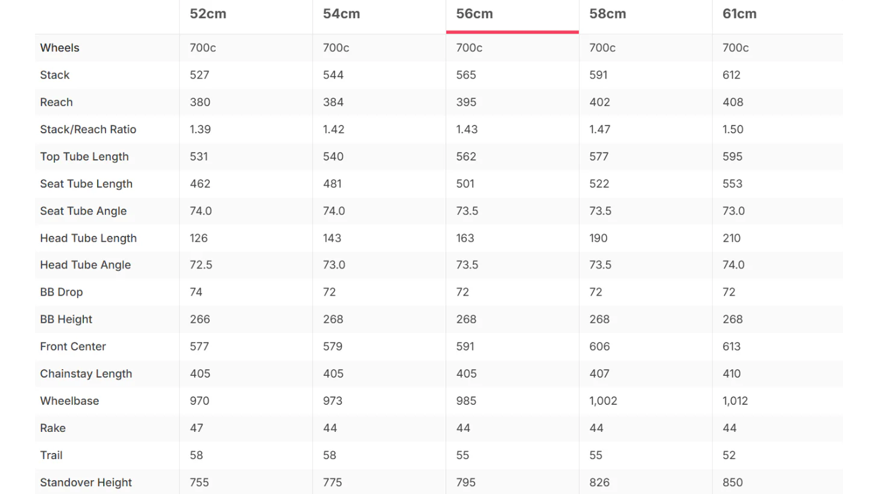Click the Wheelbase row label
The height and width of the screenshot is (494, 878).
point(69,401)
